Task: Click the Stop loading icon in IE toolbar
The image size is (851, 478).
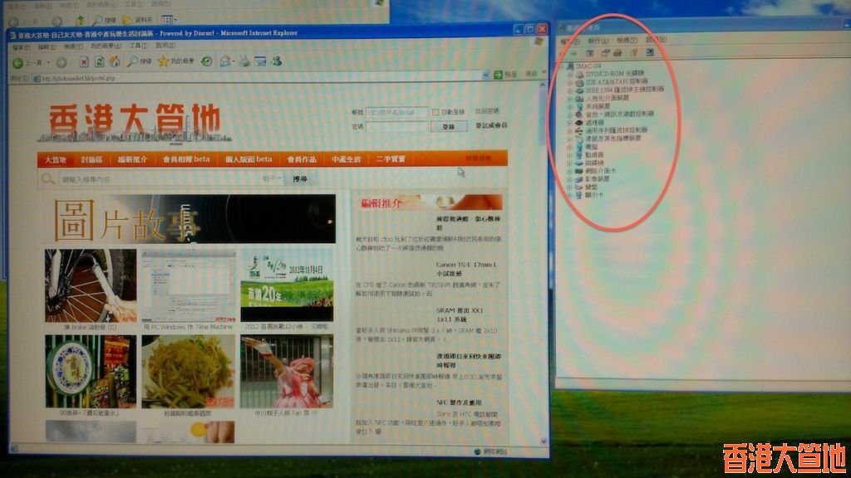Action: 84,62
